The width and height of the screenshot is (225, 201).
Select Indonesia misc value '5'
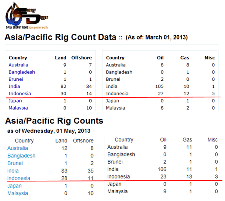point(213,94)
